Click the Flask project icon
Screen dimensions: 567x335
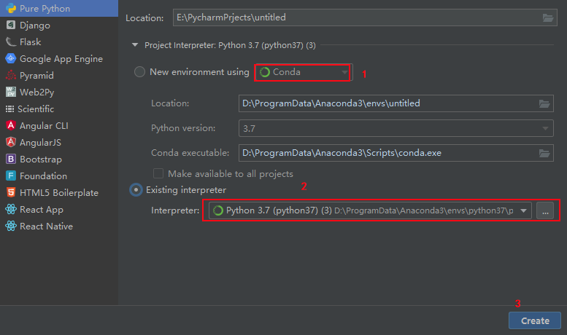point(11,42)
